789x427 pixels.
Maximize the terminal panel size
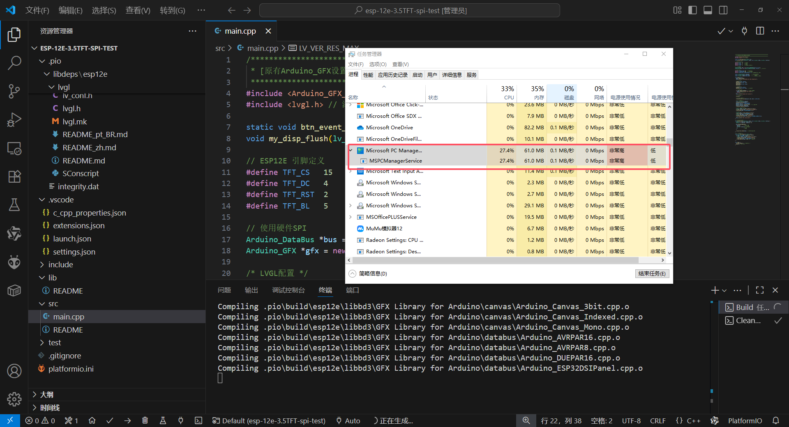(760, 290)
